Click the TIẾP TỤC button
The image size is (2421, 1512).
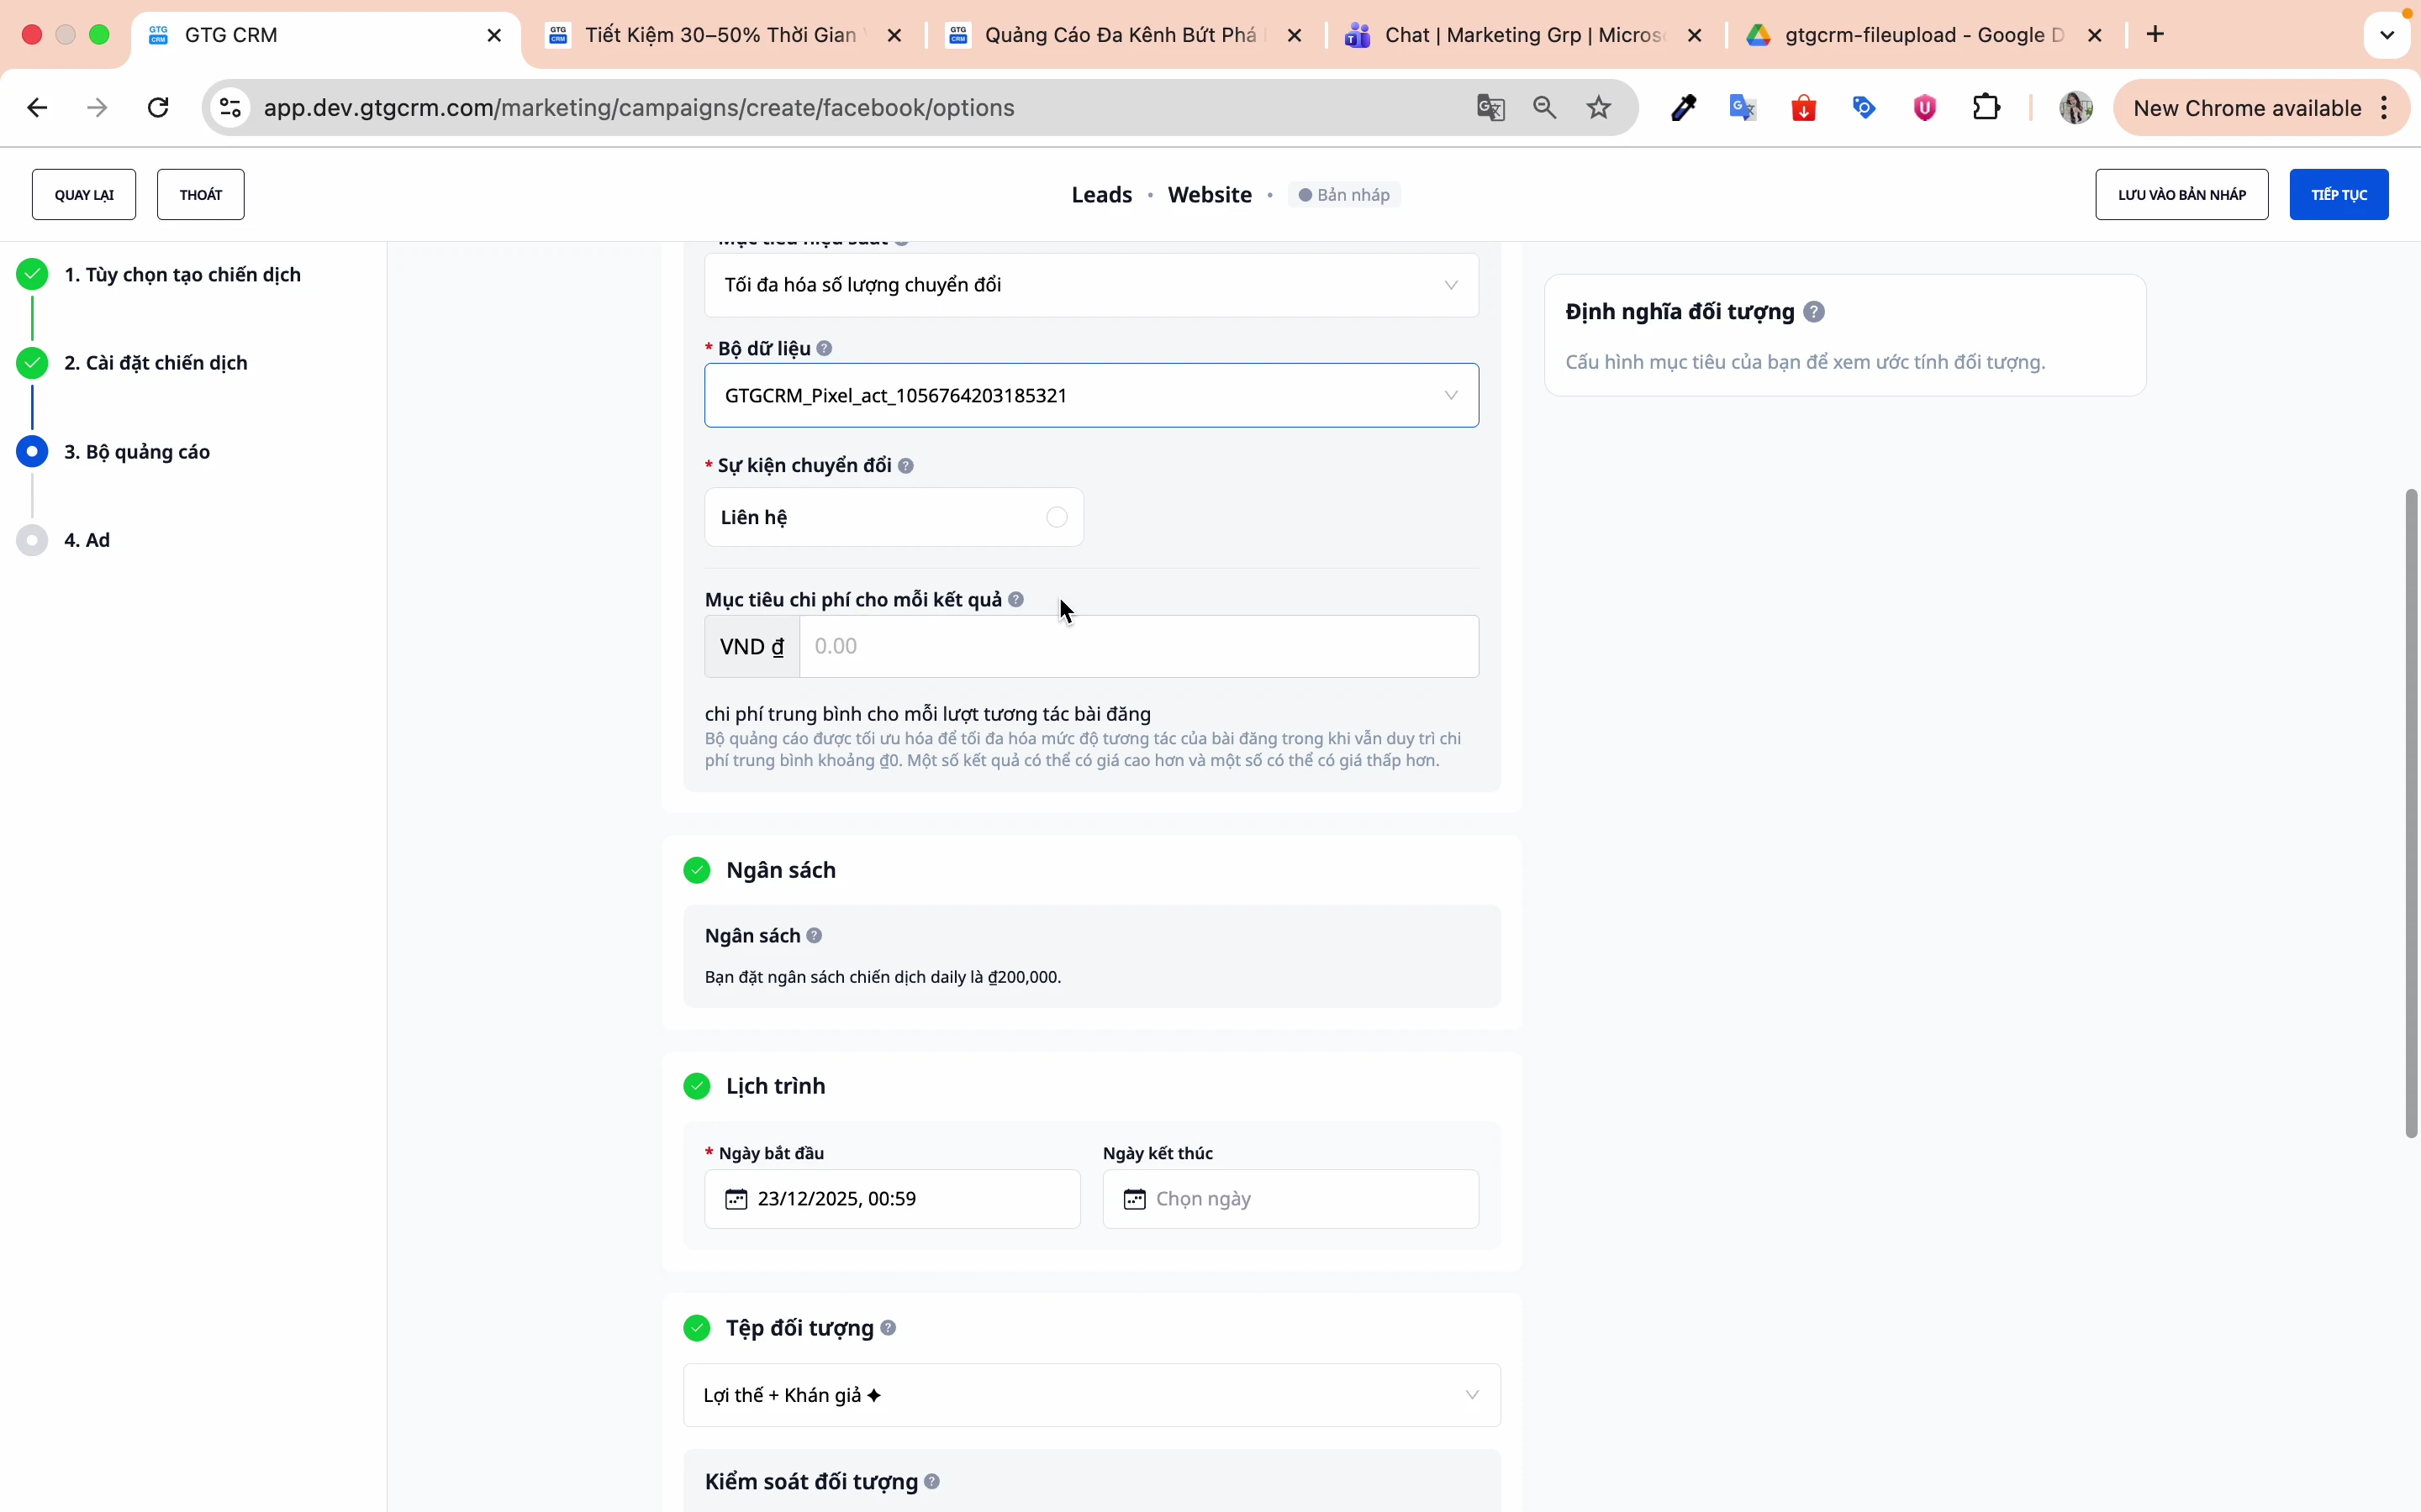(2339, 194)
